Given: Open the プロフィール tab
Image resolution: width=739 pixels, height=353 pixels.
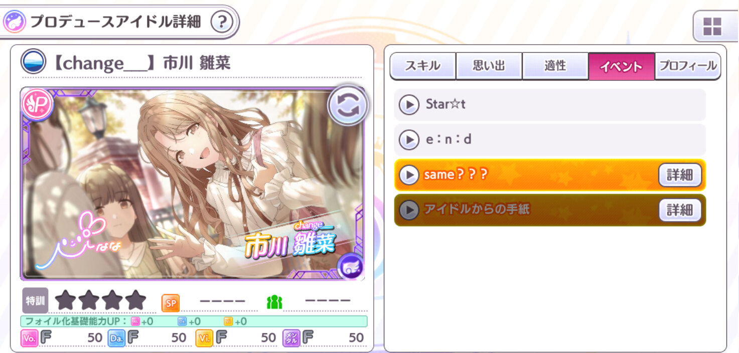Looking at the screenshot, I should (688, 66).
